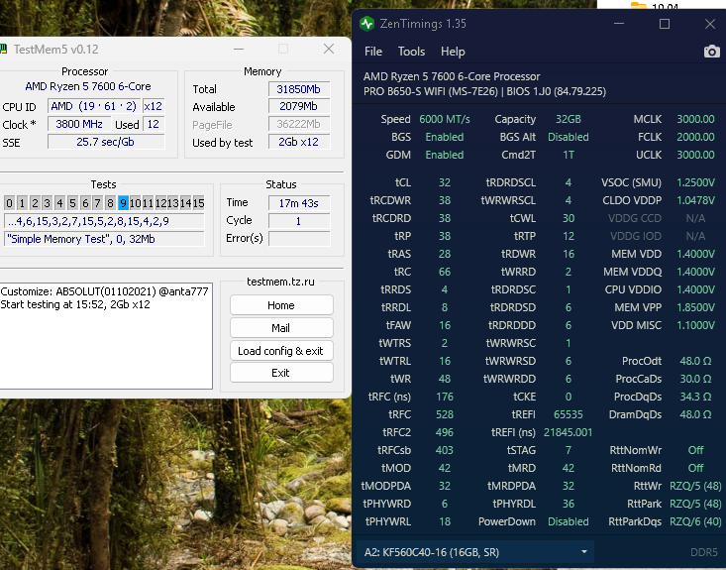The image size is (726, 570).
Task: Click the Load config & exit button
Action: [280, 350]
